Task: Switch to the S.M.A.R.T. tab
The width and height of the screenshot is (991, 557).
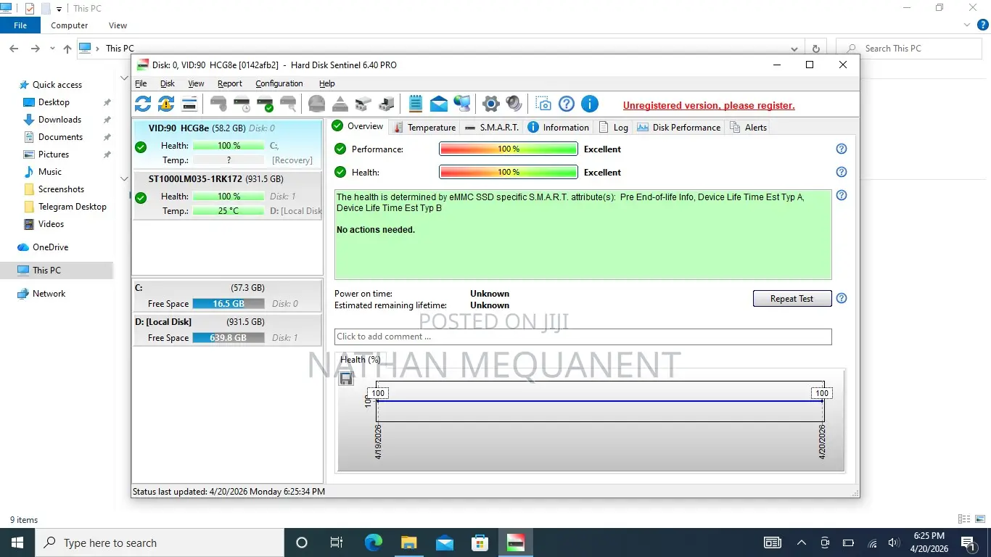Action: 492,127
